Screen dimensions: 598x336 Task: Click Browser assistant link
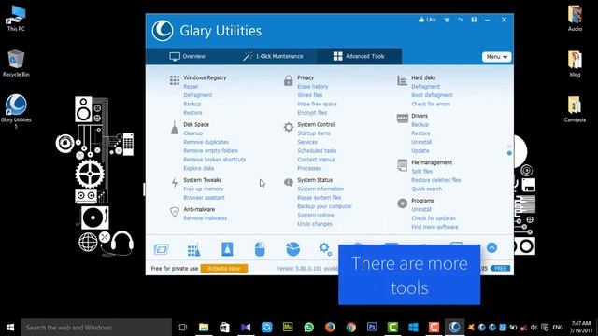[204, 198]
